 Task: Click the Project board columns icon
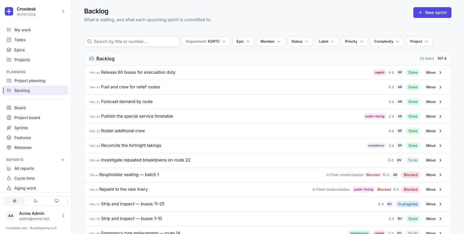(9, 118)
